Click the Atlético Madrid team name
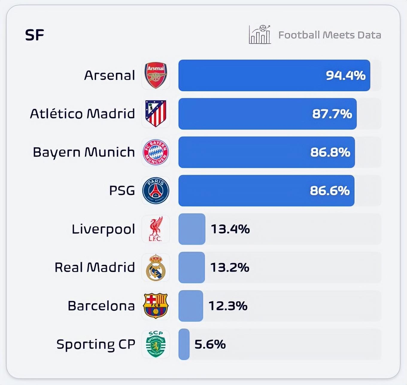Screen dimensions: 407x385 [x=82, y=114]
